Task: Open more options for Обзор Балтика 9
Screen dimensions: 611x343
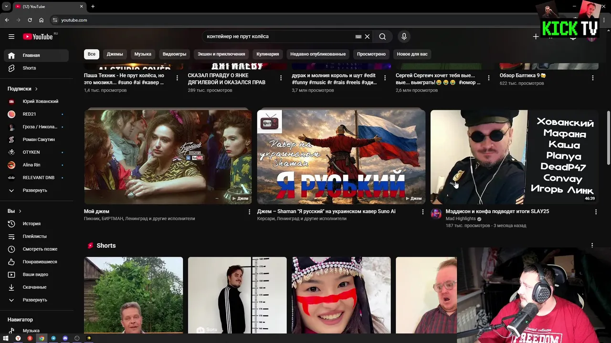Action: click(x=593, y=78)
